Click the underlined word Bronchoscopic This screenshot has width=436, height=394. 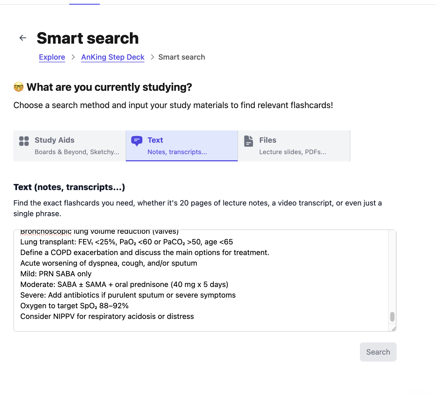pos(46,232)
